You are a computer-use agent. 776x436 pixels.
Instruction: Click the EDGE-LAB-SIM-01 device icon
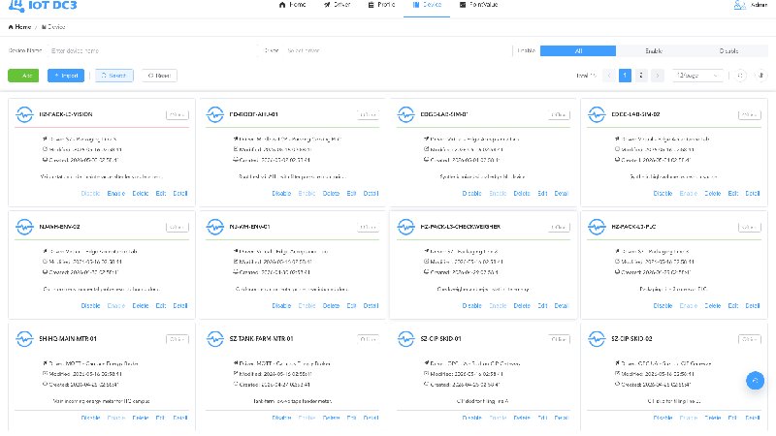pos(405,114)
